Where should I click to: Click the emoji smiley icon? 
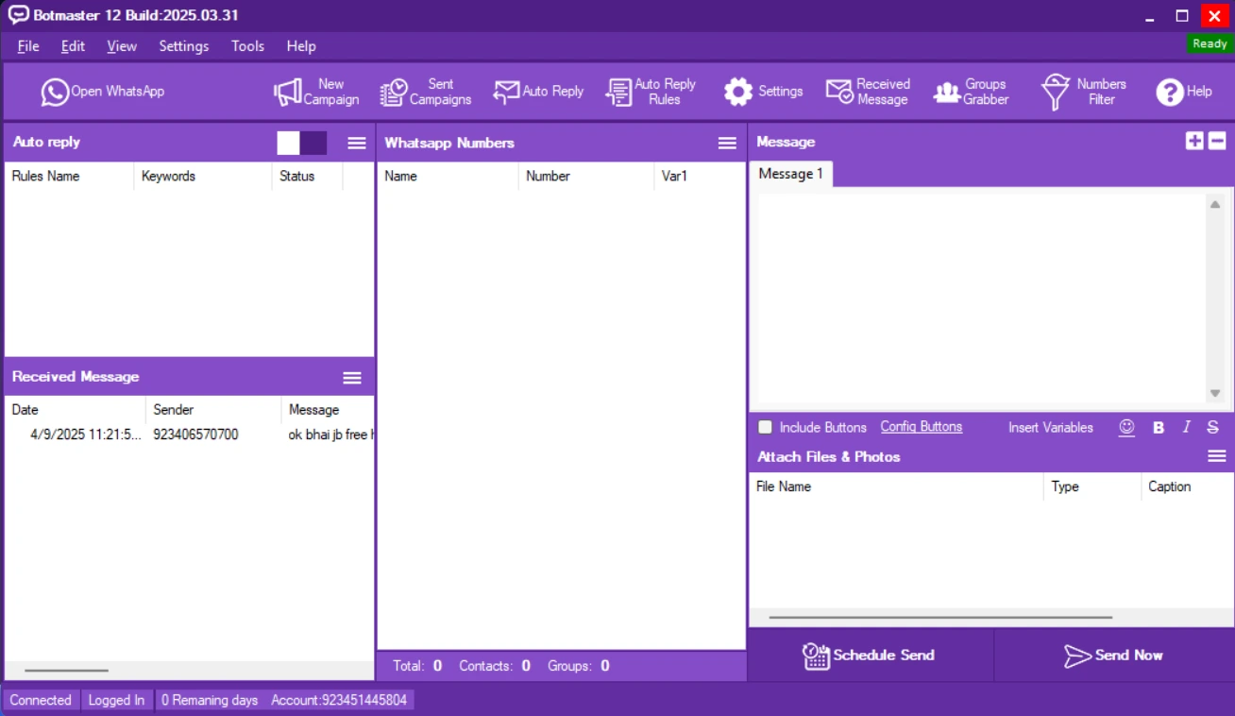click(1126, 427)
